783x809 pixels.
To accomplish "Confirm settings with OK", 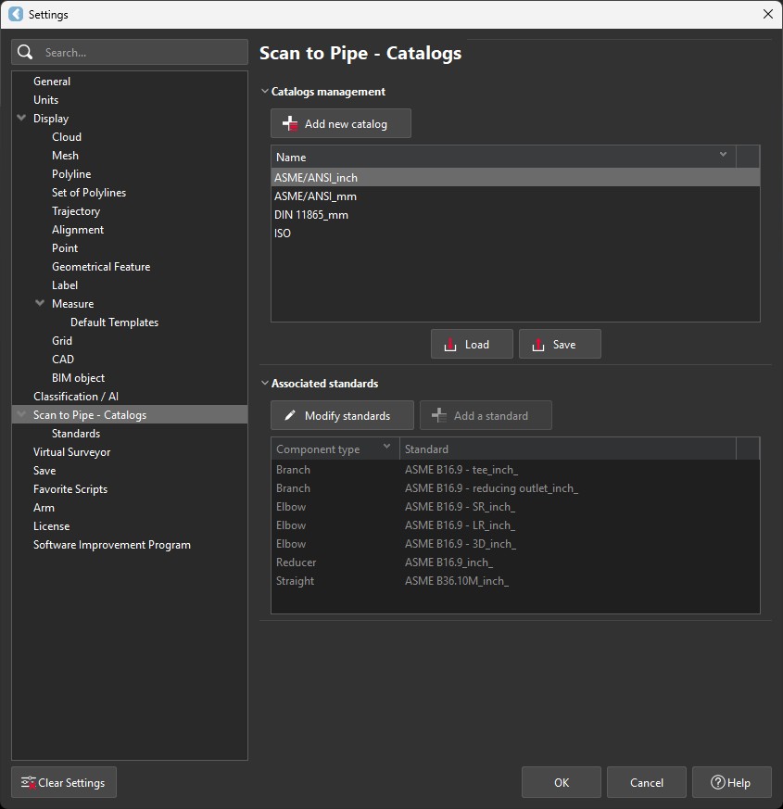I will (561, 782).
